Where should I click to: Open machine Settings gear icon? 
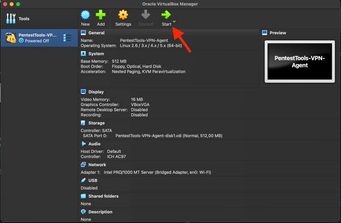click(x=123, y=15)
